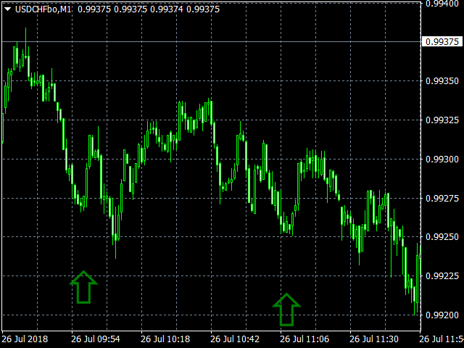Click the 26 Jul 10:42 time label
This screenshot has width=464, height=348.
235,339
